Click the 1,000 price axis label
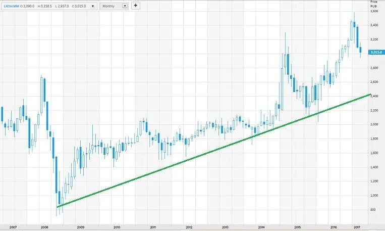This screenshot has height=231, width=385. (374, 195)
